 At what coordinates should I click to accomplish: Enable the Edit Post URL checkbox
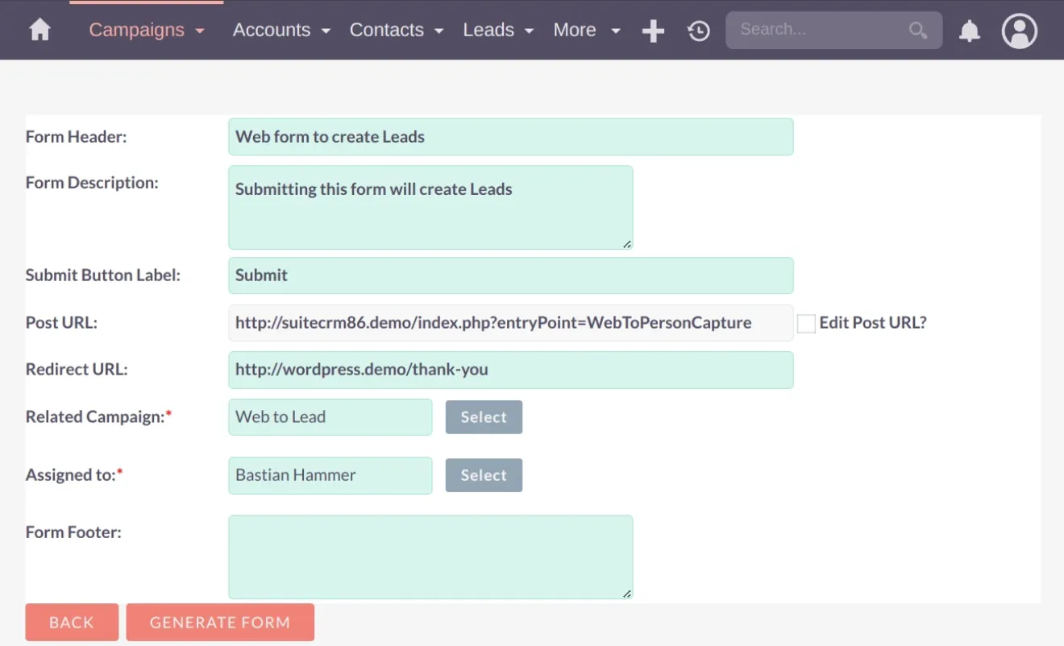[805, 322]
